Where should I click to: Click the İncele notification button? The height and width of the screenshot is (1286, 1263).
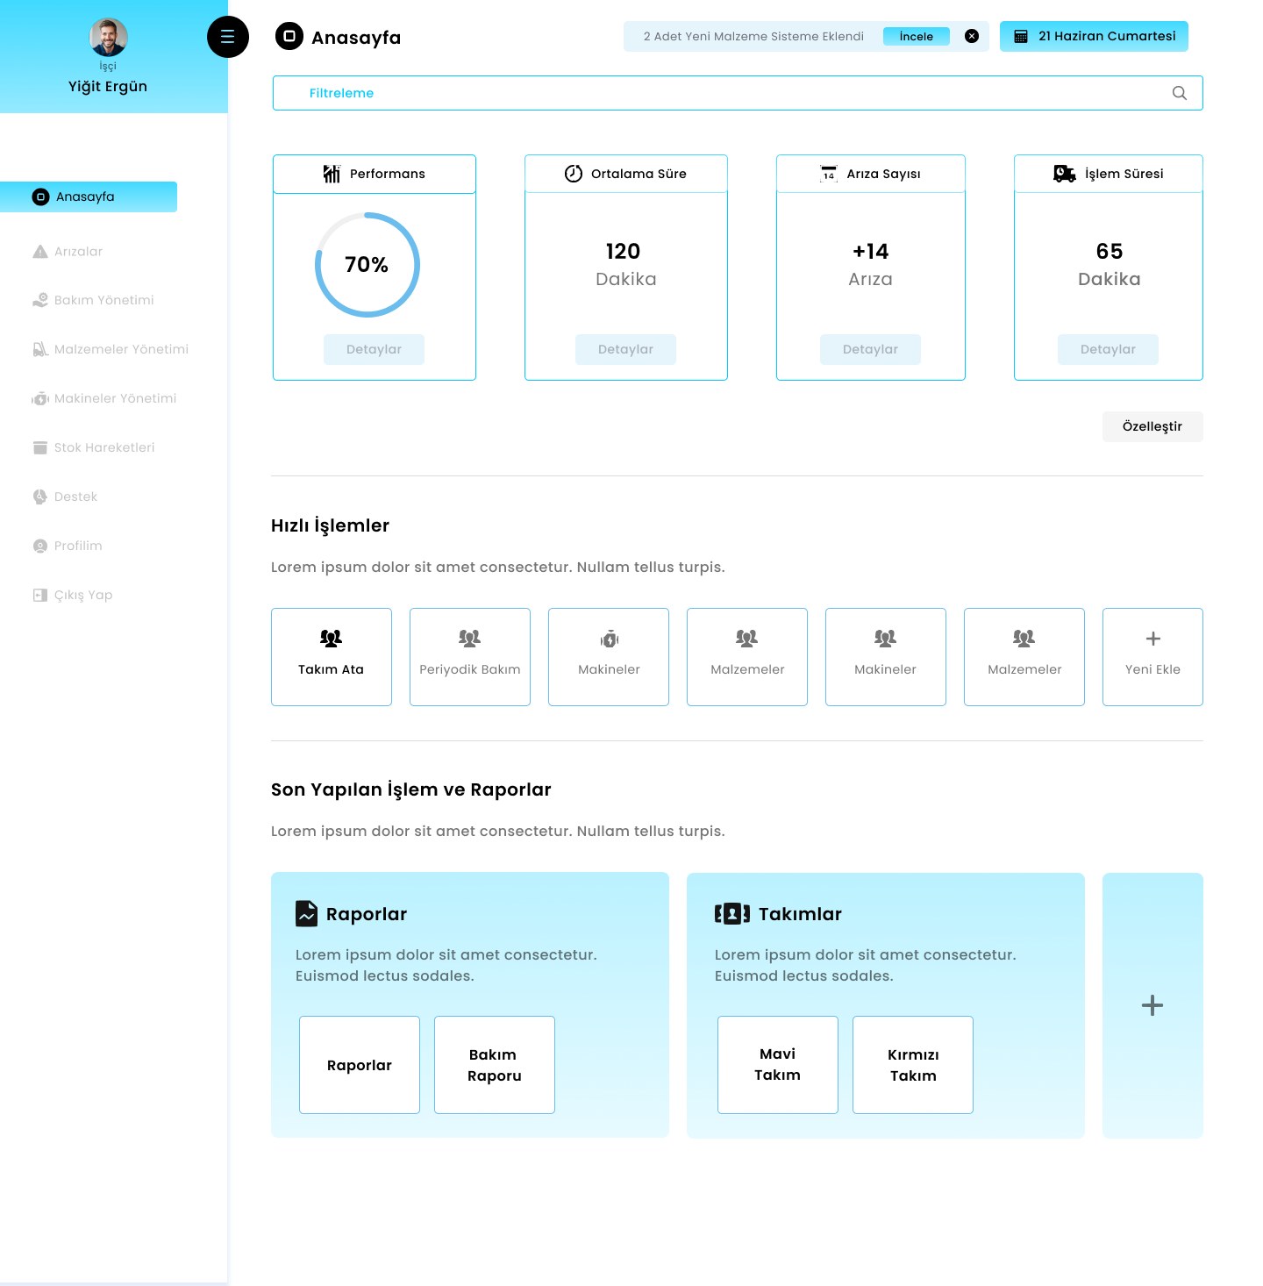[917, 36]
